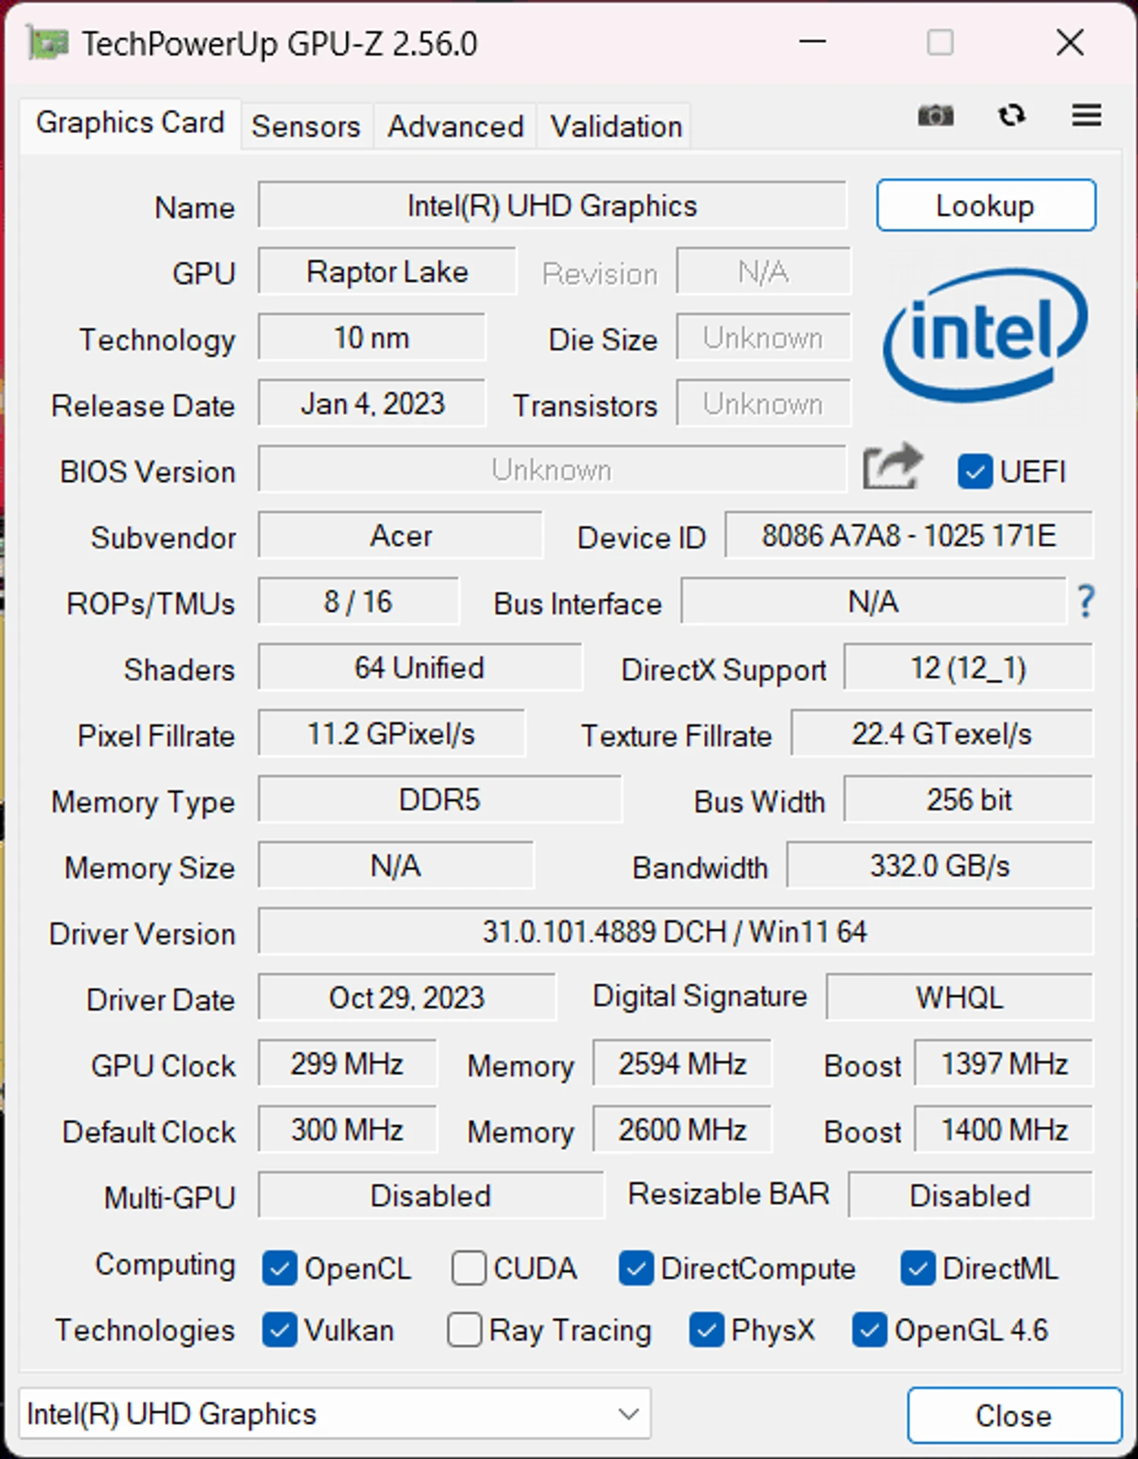
Task: Open the Advanced tab
Action: click(455, 126)
